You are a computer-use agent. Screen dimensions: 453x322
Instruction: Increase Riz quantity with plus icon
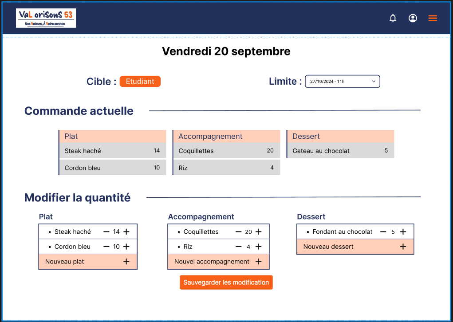259,247
